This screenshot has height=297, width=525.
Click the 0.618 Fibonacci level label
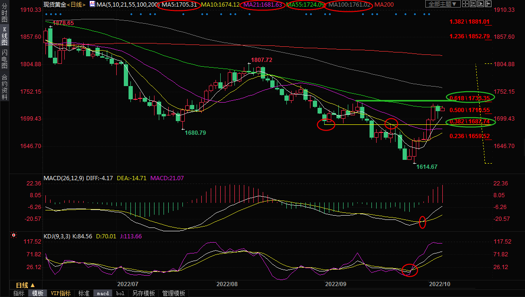(469, 97)
